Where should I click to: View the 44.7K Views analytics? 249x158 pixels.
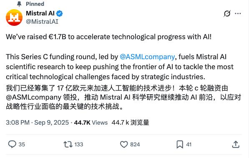(x=91, y=123)
